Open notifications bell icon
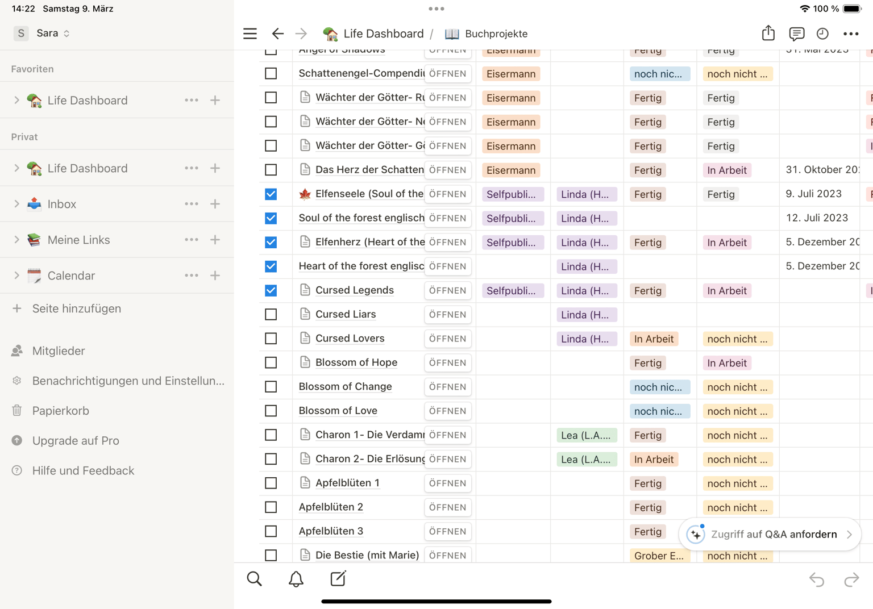 [296, 579]
